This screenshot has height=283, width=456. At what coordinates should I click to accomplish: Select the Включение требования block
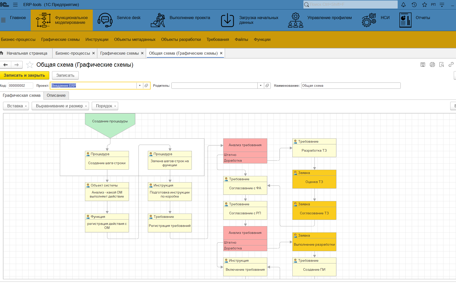245,267
